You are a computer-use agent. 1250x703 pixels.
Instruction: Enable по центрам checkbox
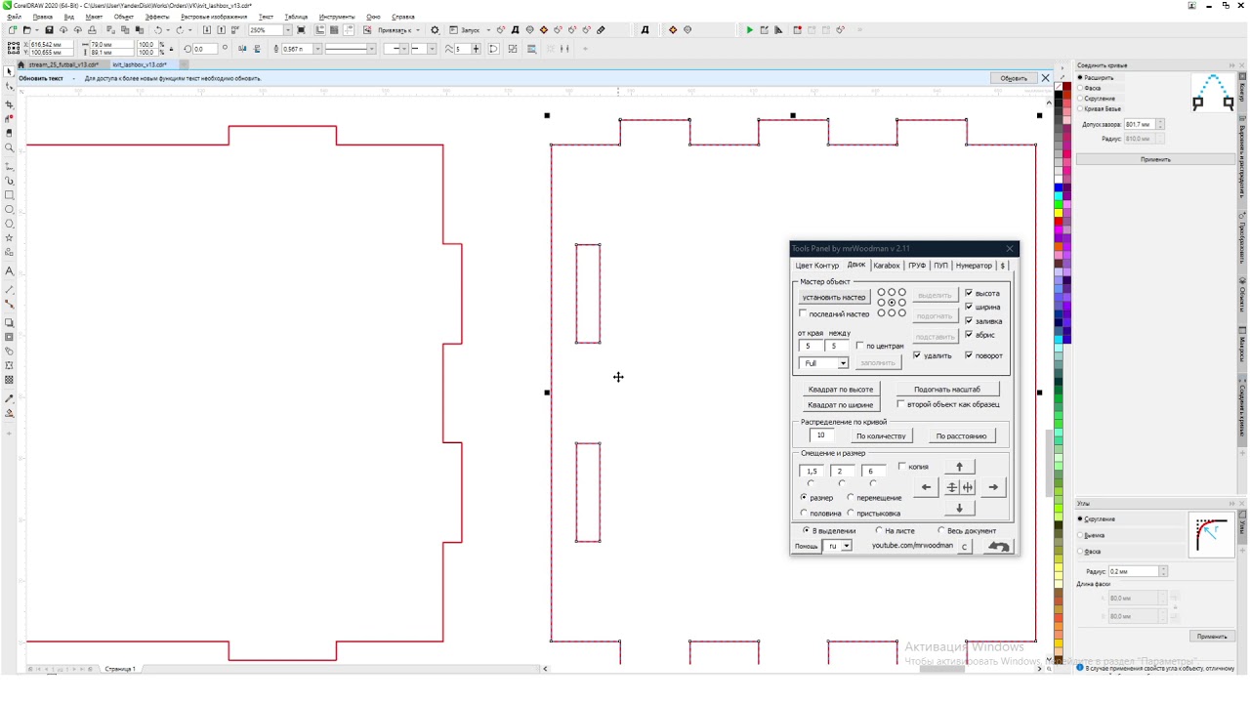coord(859,346)
